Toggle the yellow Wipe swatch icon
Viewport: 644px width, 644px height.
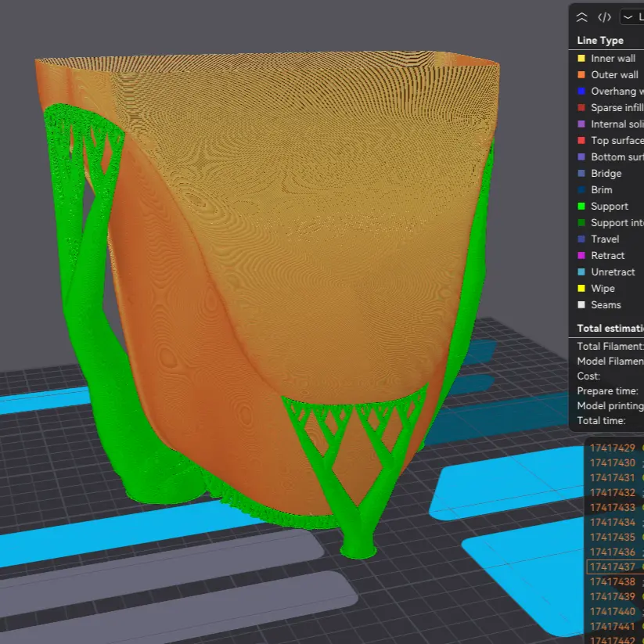point(581,288)
